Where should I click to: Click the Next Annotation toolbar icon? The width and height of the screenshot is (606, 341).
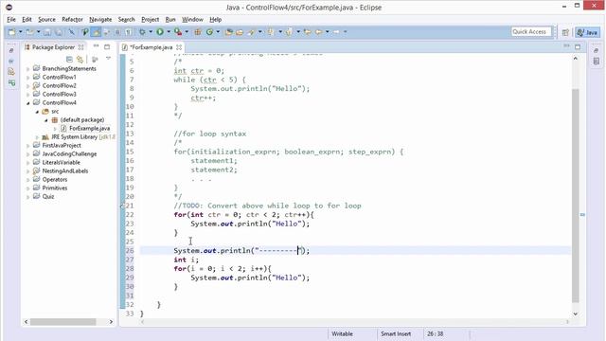pos(271,32)
